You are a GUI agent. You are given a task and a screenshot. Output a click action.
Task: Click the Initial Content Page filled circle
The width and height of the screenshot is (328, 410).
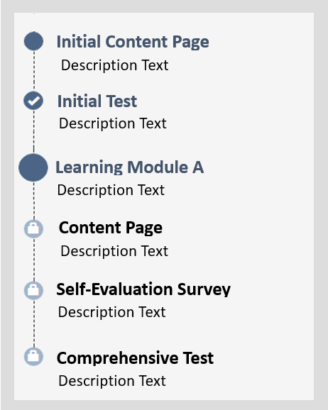[33, 41]
